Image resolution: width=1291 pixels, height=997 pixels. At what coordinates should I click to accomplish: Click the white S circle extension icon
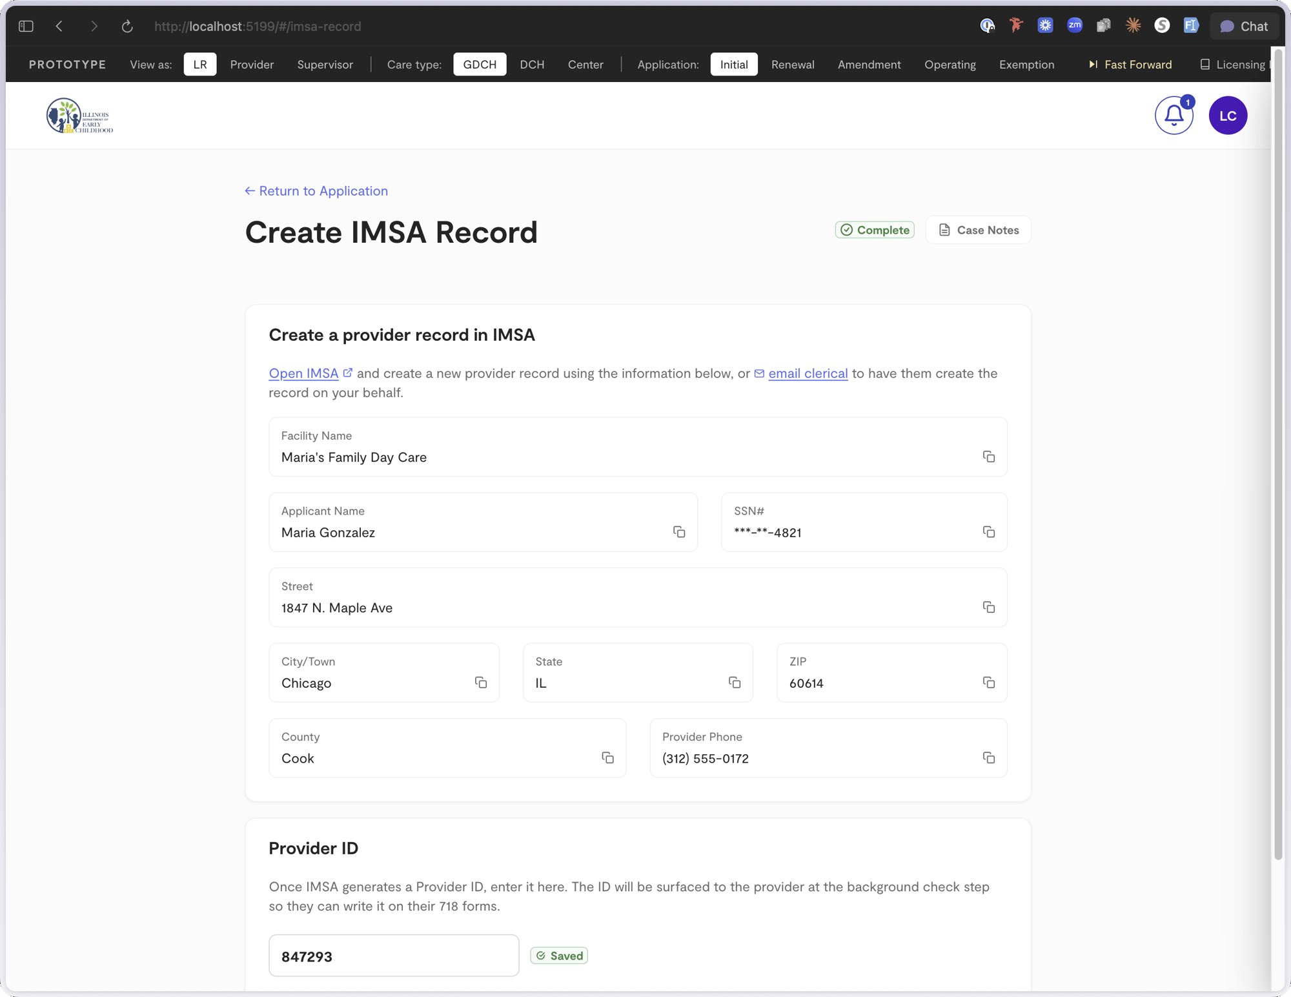pyautogui.click(x=1162, y=26)
